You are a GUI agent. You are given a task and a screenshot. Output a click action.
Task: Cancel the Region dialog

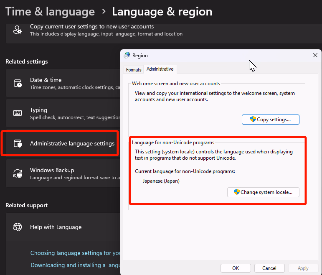[x=269, y=268]
